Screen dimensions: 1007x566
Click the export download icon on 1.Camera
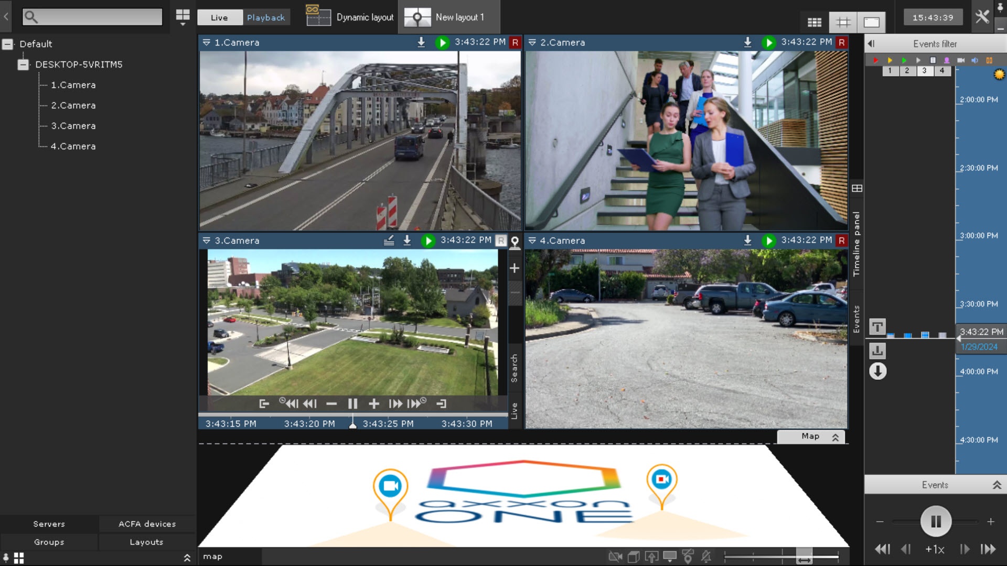(421, 42)
